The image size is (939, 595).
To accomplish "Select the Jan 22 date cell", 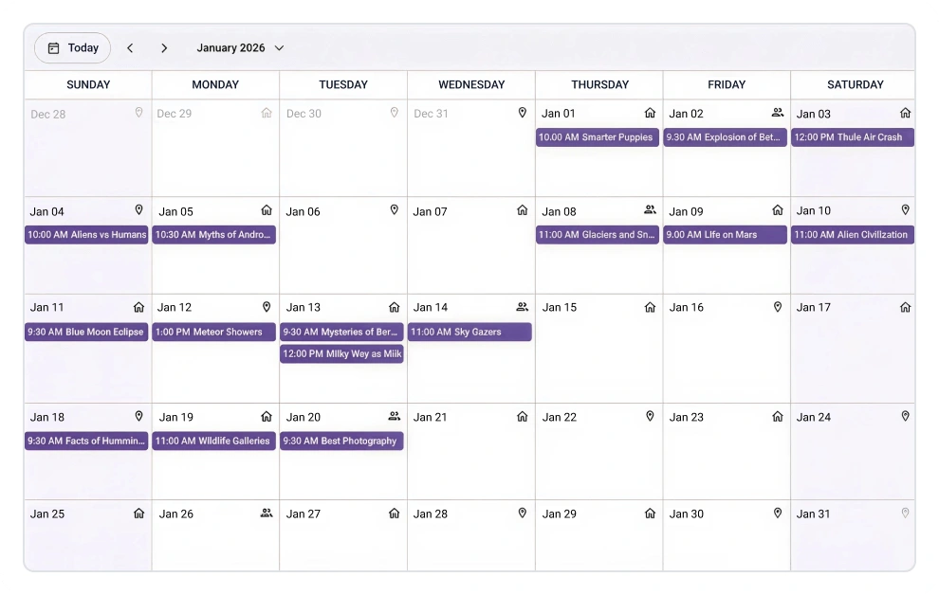I will click(x=598, y=460).
